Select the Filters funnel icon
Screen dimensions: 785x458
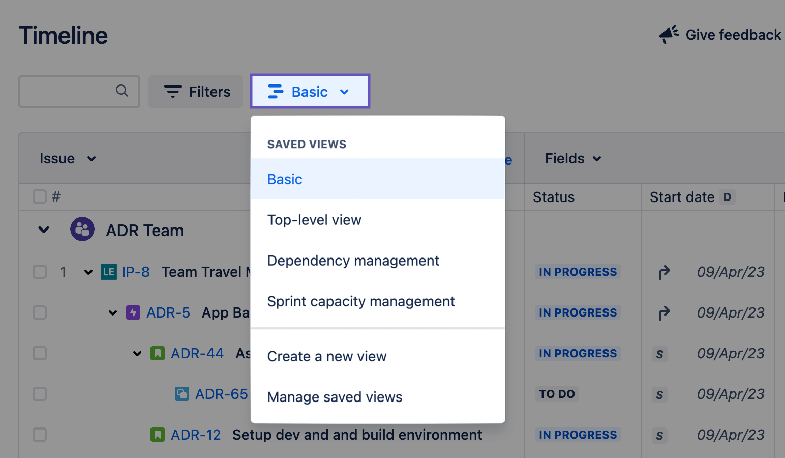[172, 91]
